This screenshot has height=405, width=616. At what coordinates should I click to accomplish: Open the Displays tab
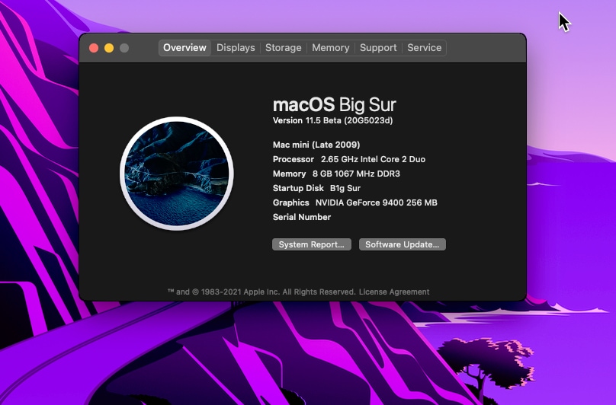click(x=236, y=48)
